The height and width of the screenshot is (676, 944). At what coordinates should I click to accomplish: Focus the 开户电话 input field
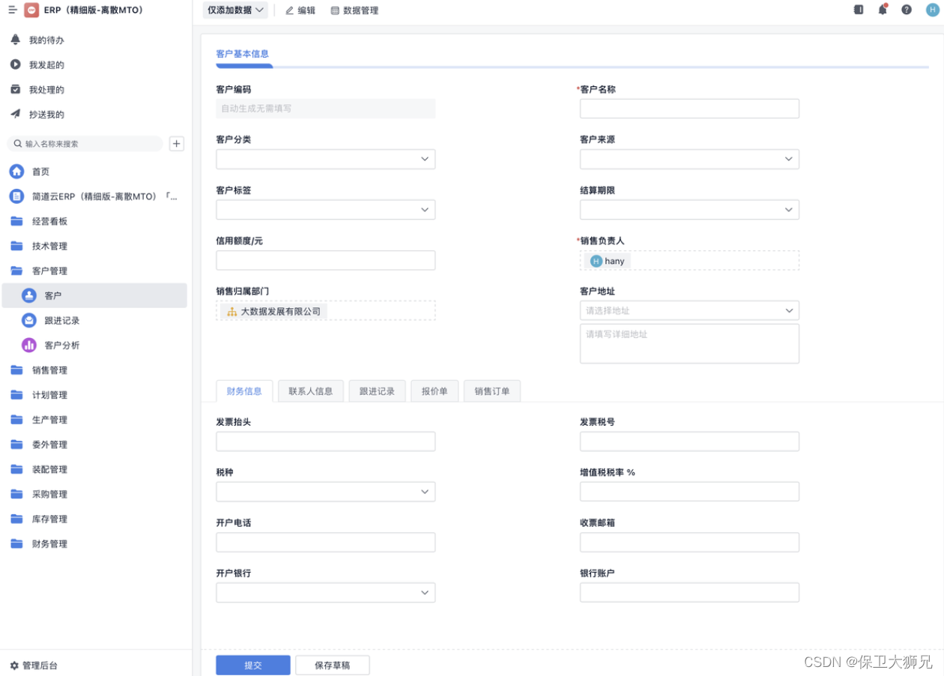tap(325, 543)
